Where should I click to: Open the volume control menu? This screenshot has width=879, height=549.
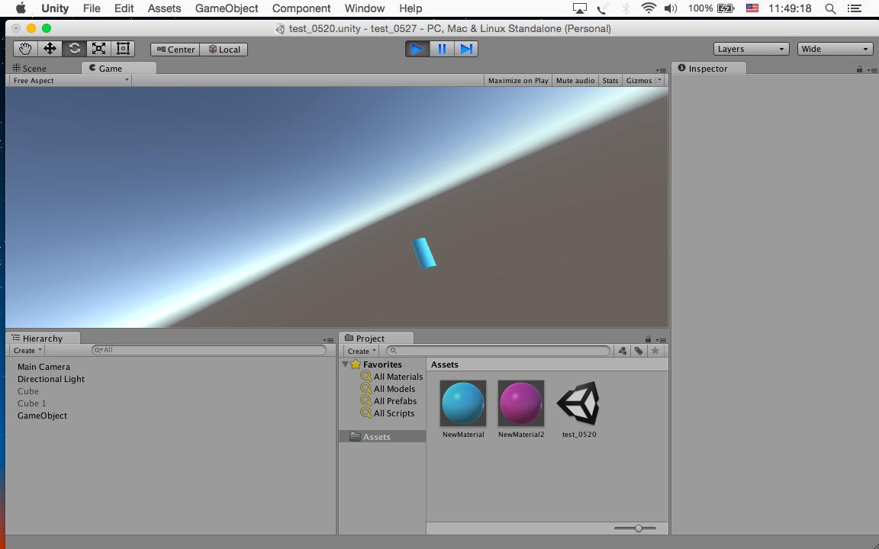pos(671,8)
